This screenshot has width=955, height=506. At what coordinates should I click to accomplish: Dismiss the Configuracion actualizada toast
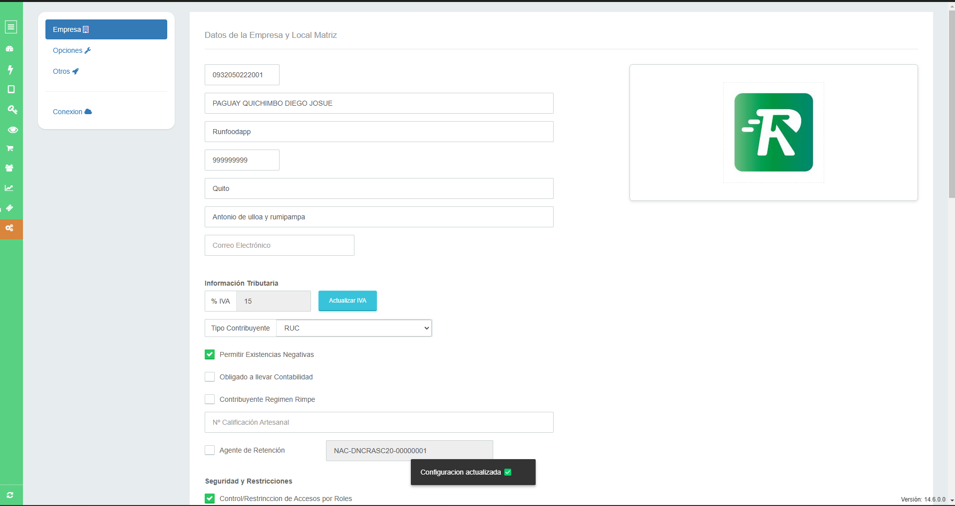tap(473, 472)
